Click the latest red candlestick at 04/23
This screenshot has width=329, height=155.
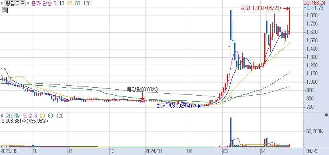pyautogui.click(x=289, y=21)
